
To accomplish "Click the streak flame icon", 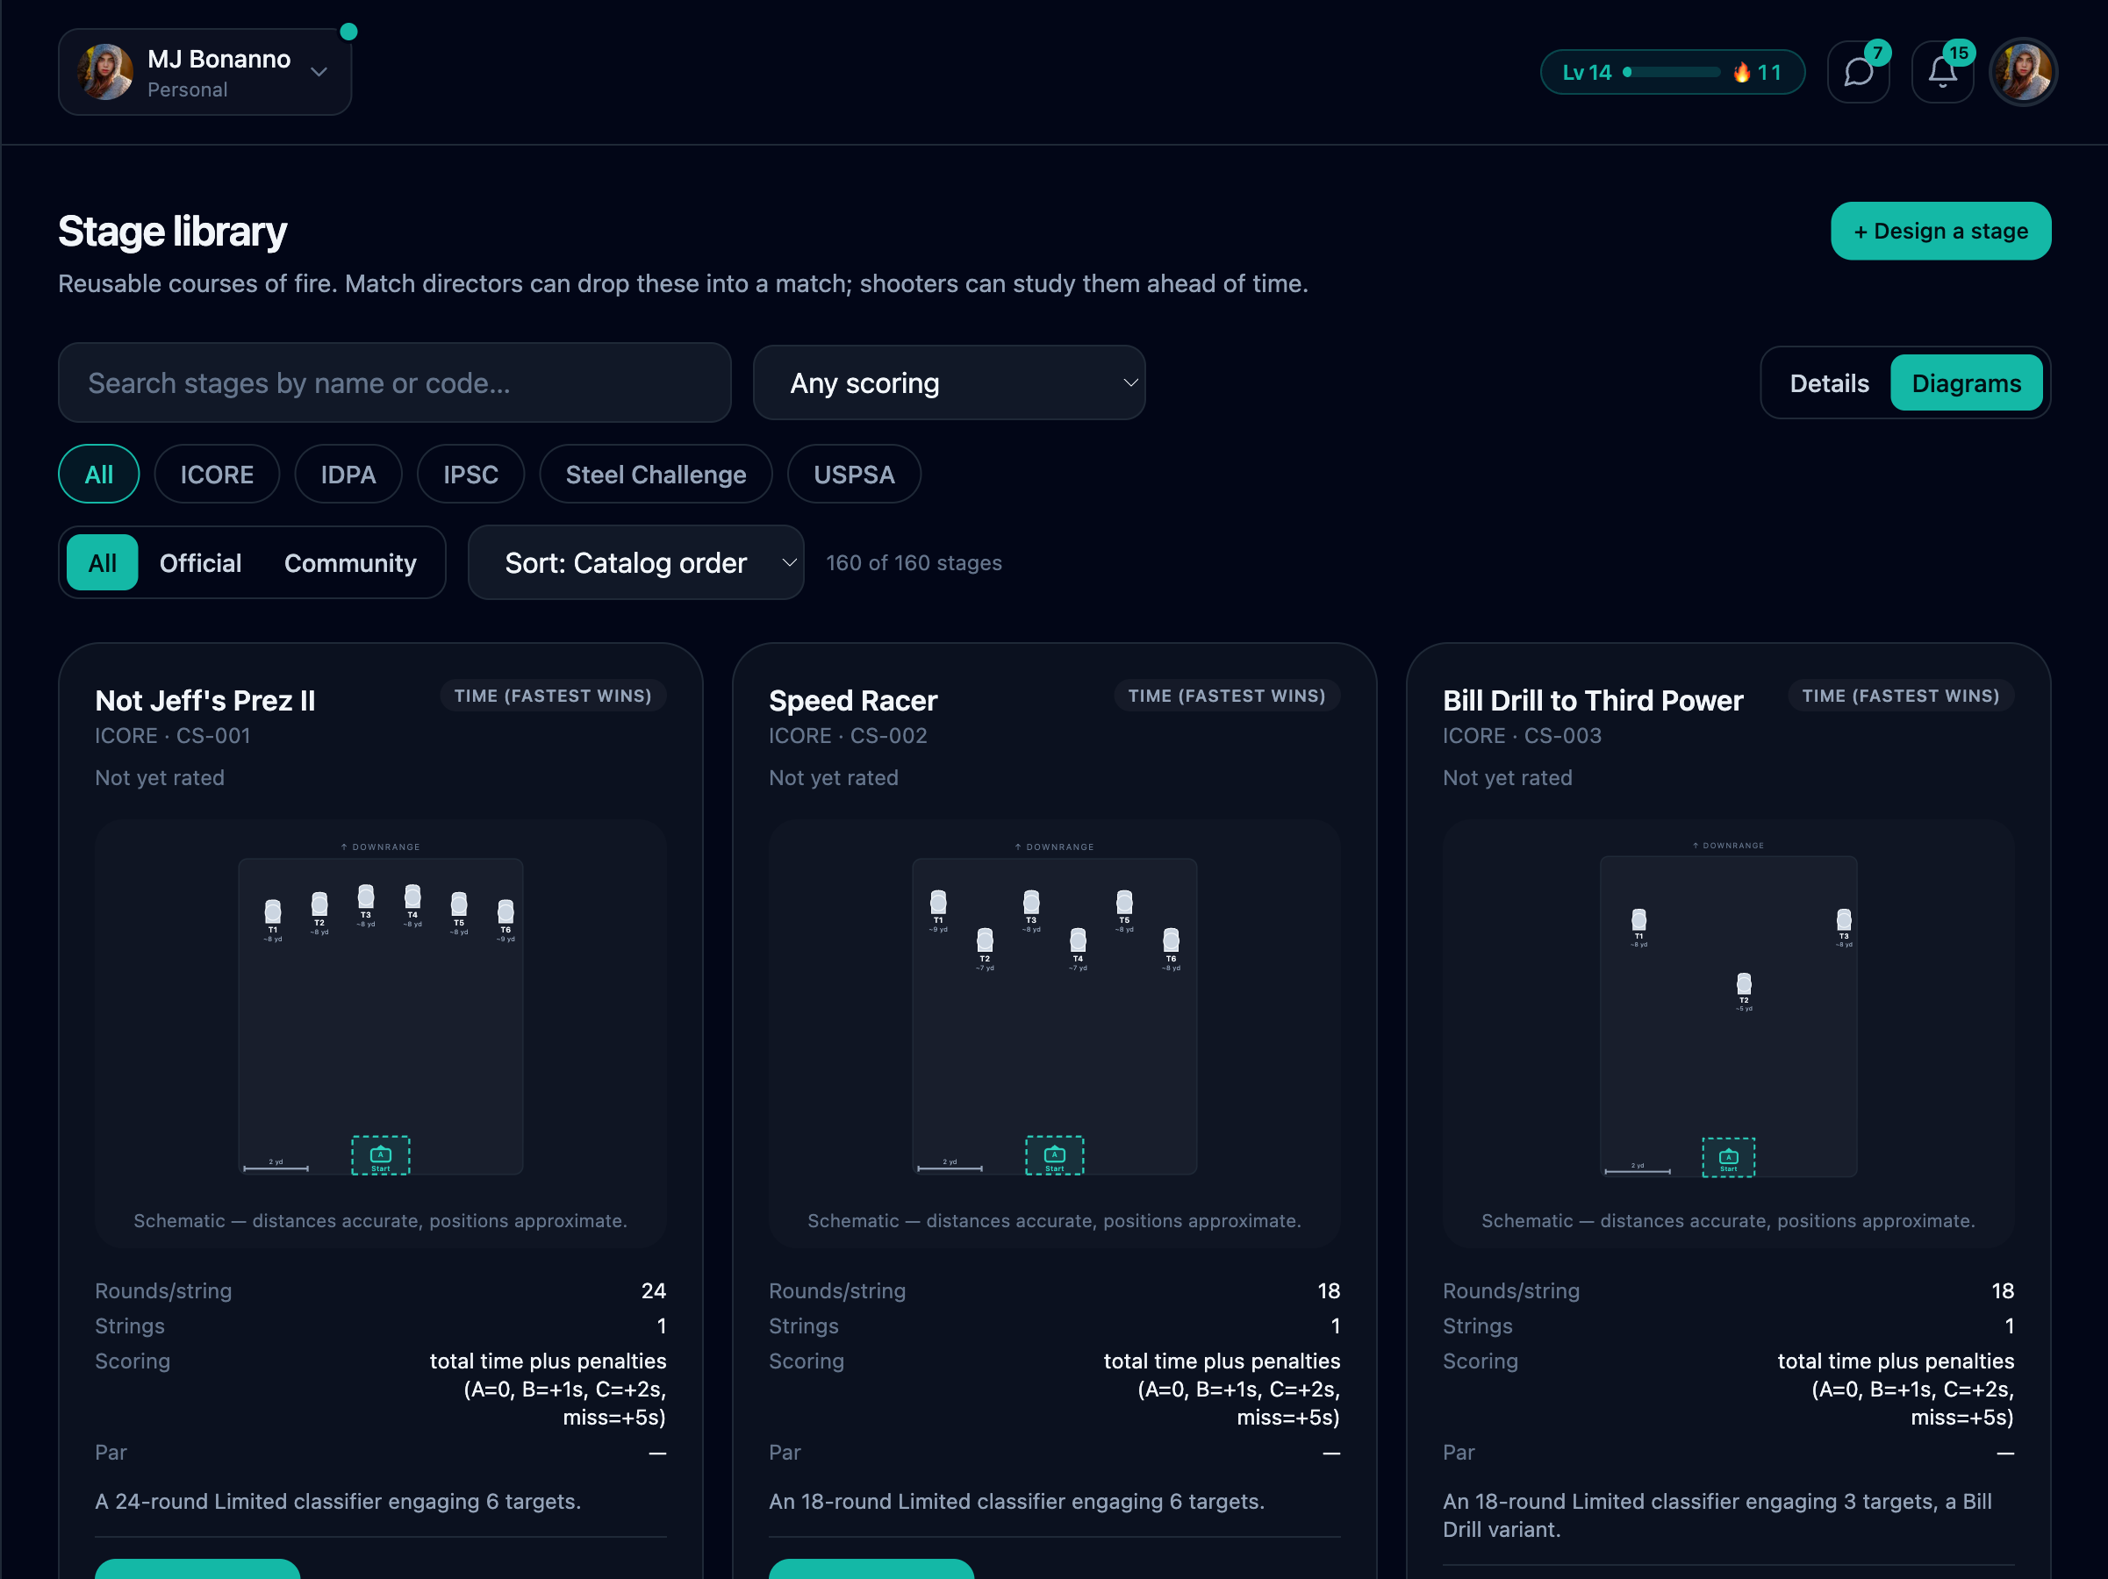I will pyautogui.click(x=1741, y=73).
